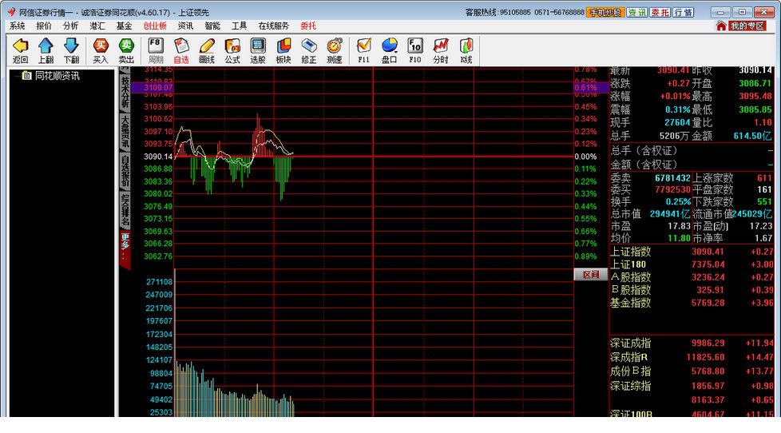Select the 上证180 index row
The width and height of the screenshot is (781, 433).
pyautogui.click(x=692, y=264)
